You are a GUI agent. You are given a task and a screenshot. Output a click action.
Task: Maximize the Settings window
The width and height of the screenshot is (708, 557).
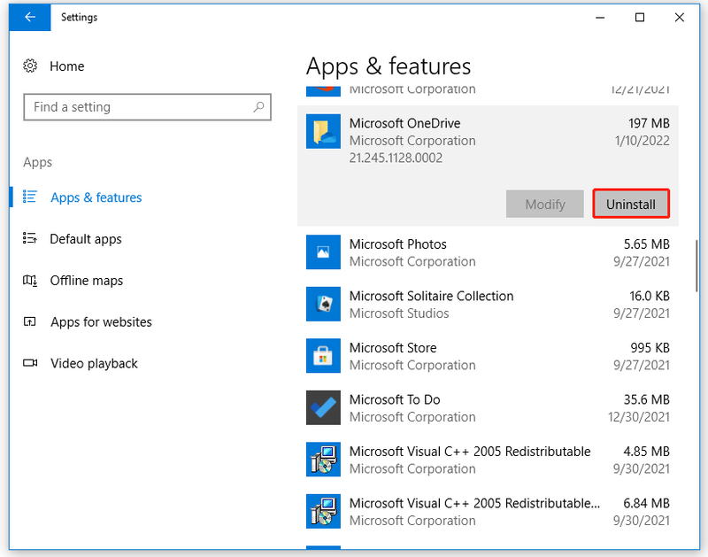pos(639,18)
